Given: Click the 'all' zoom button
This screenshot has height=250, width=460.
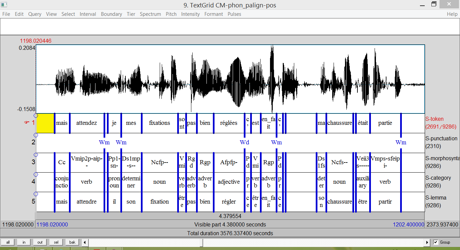Looking at the screenshot, I should pyautogui.click(x=8, y=242).
